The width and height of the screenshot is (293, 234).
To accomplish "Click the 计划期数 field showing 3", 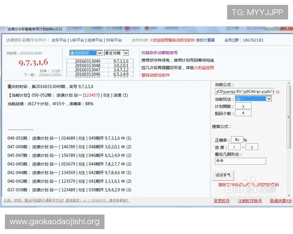I will 243,106.
